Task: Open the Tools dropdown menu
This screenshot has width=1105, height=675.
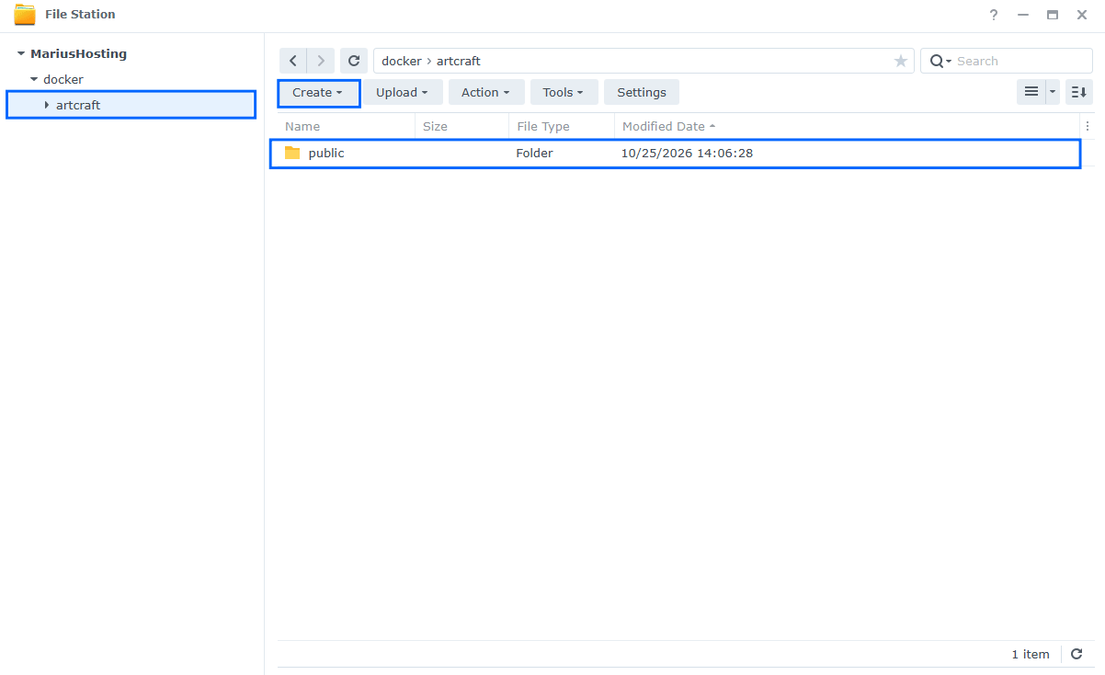Action: pyautogui.click(x=564, y=92)
